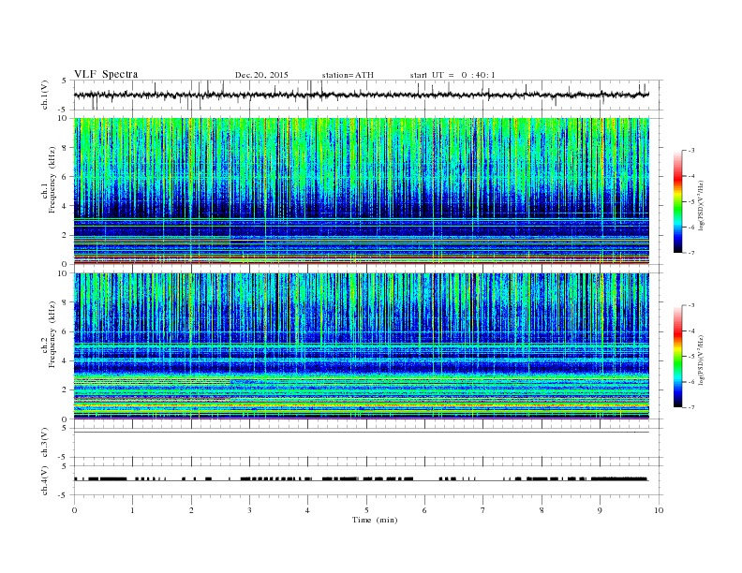Viewport: 742px width, 573px height.
Task: Click the time axis tick label "9"
Action: 600,510
